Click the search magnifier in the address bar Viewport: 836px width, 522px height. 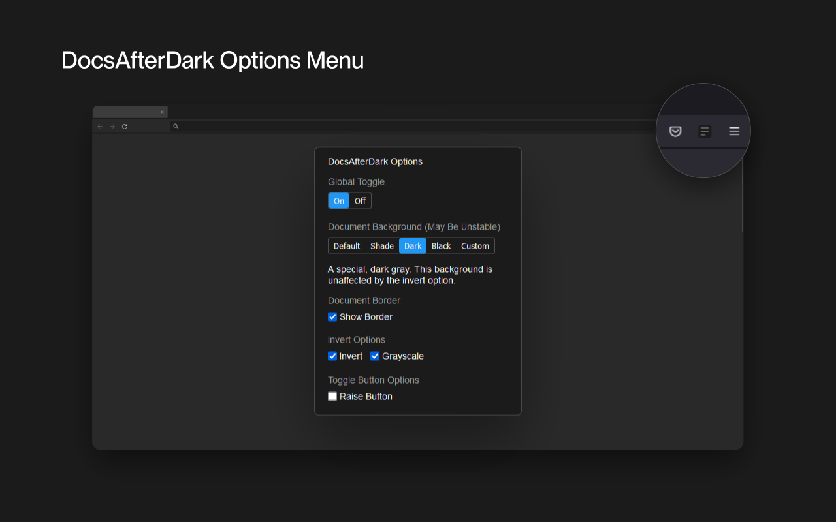tap(175, 126)
